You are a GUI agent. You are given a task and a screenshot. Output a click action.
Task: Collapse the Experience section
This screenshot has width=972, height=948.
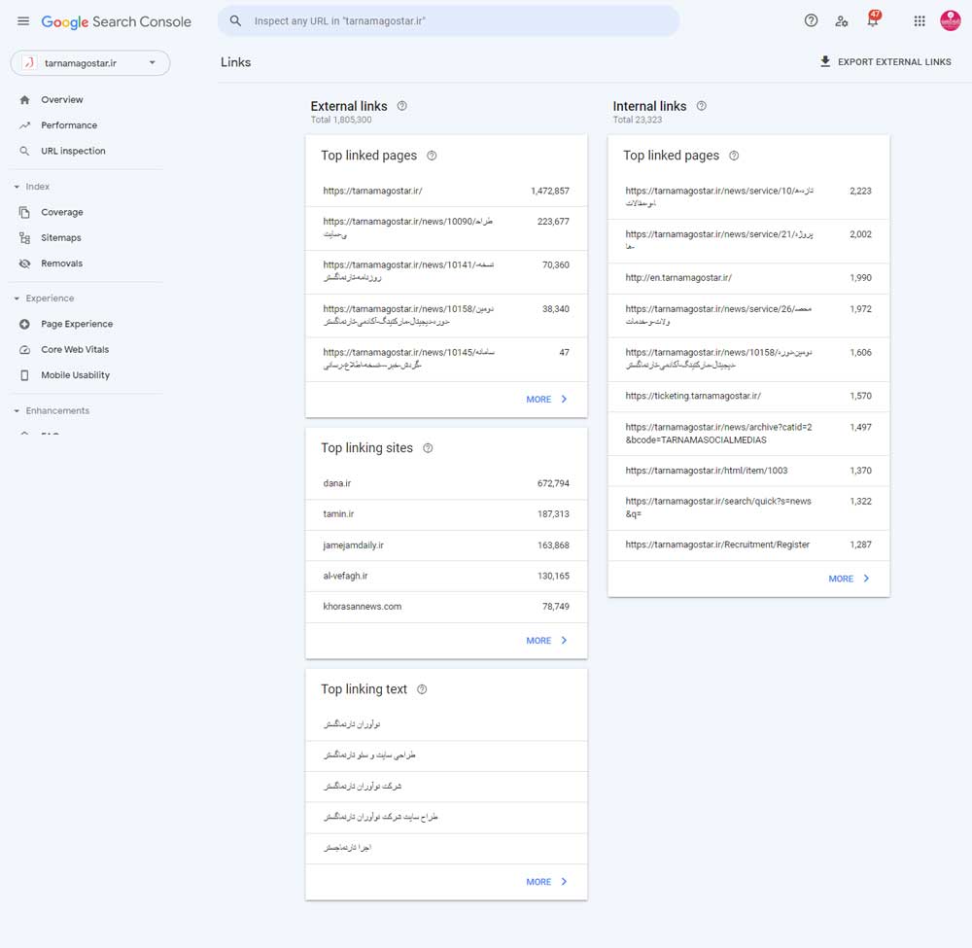click(17, 298)
